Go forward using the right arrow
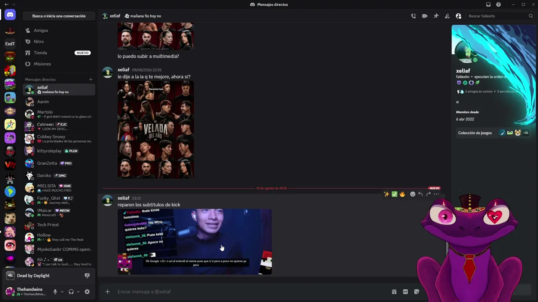This screenshot has width=538, height=302. pos(13,4)
